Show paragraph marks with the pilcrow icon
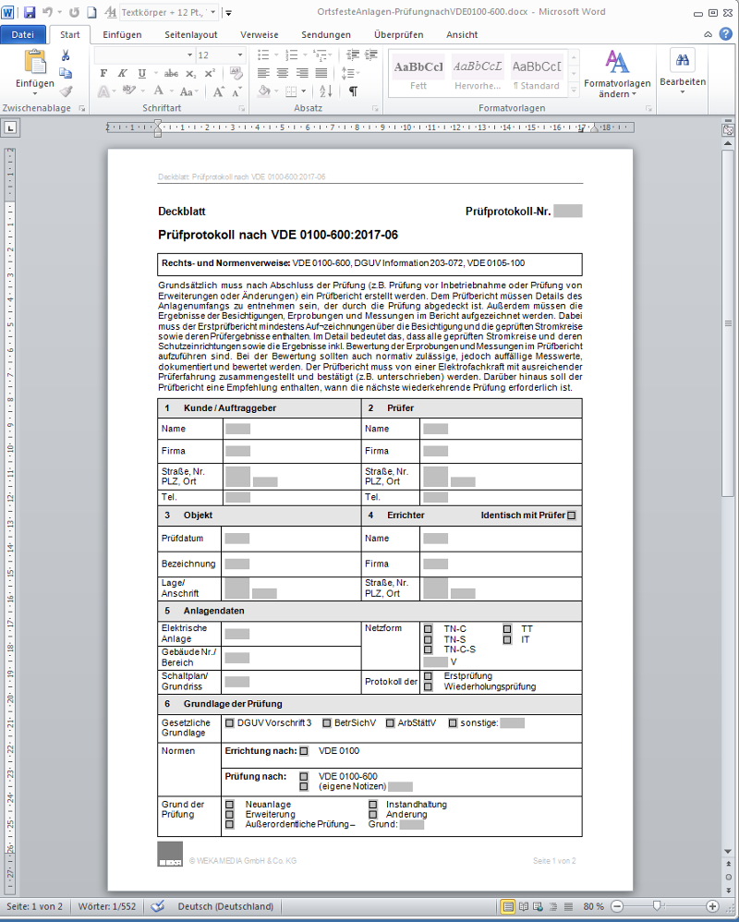The width and height of the screenshot is (739, 922). coord(353,91)
